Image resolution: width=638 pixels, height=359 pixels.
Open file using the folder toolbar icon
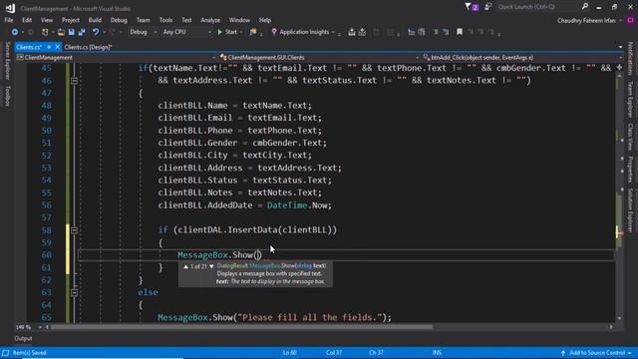point(61,32)
